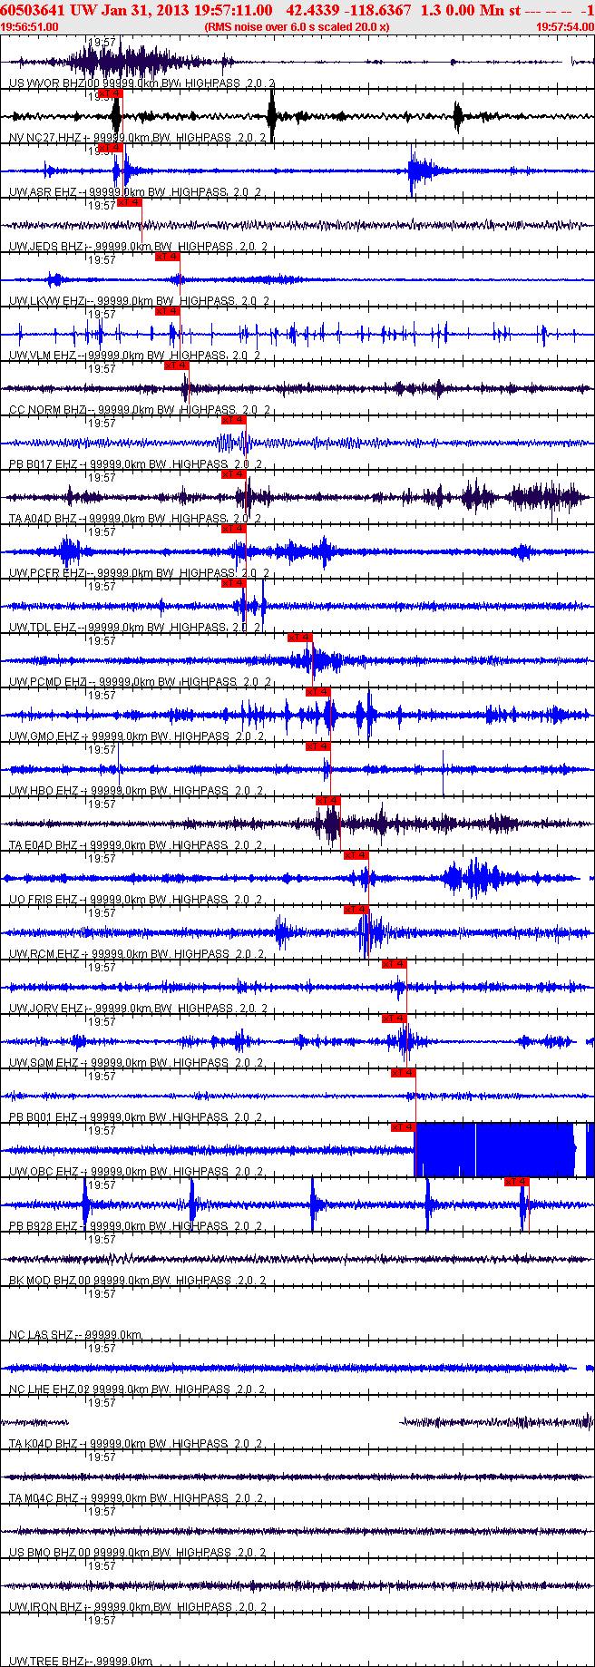Click the red pick flag on UW LKVW trace
Screen dimensions: 595x1667
tap(167, 257)
